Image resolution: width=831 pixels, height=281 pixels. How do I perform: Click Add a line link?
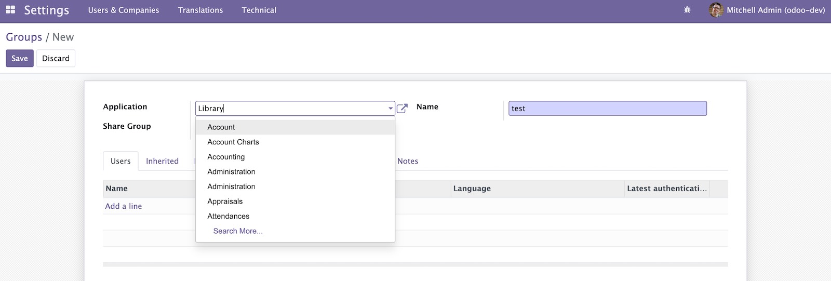click(124, 206)
